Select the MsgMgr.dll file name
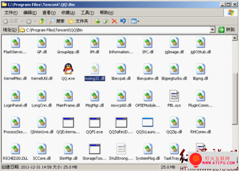The height and width of the screenshot is (171, 239). (94, 105)
